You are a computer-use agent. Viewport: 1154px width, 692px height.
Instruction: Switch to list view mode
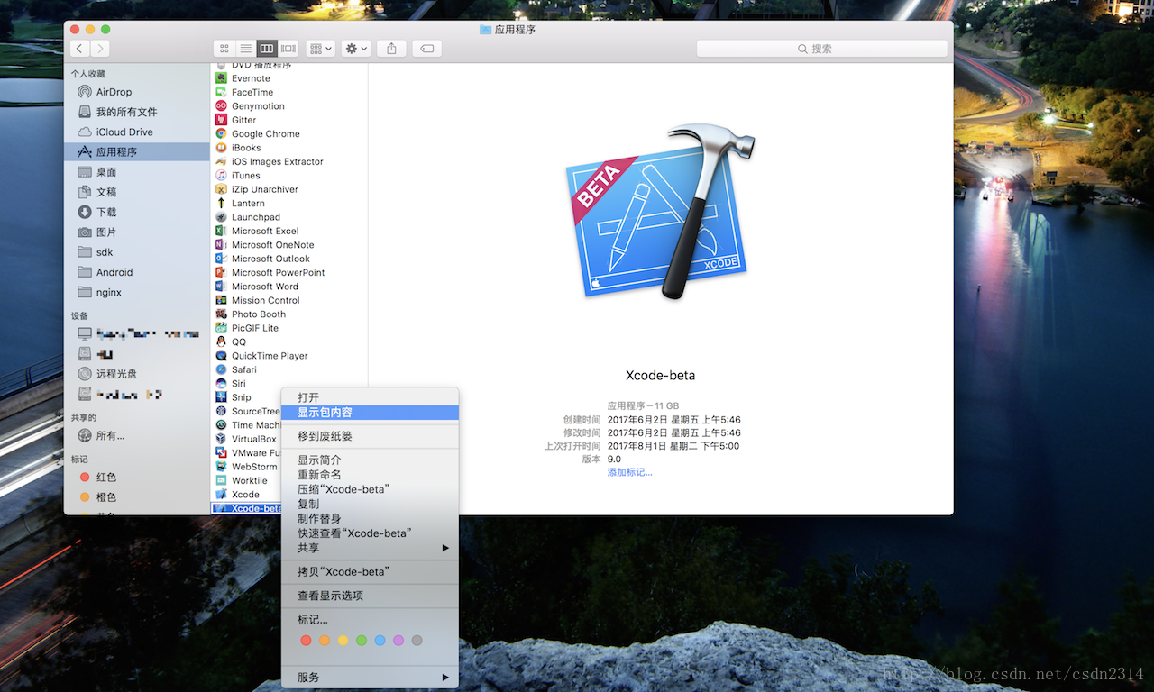245,49
